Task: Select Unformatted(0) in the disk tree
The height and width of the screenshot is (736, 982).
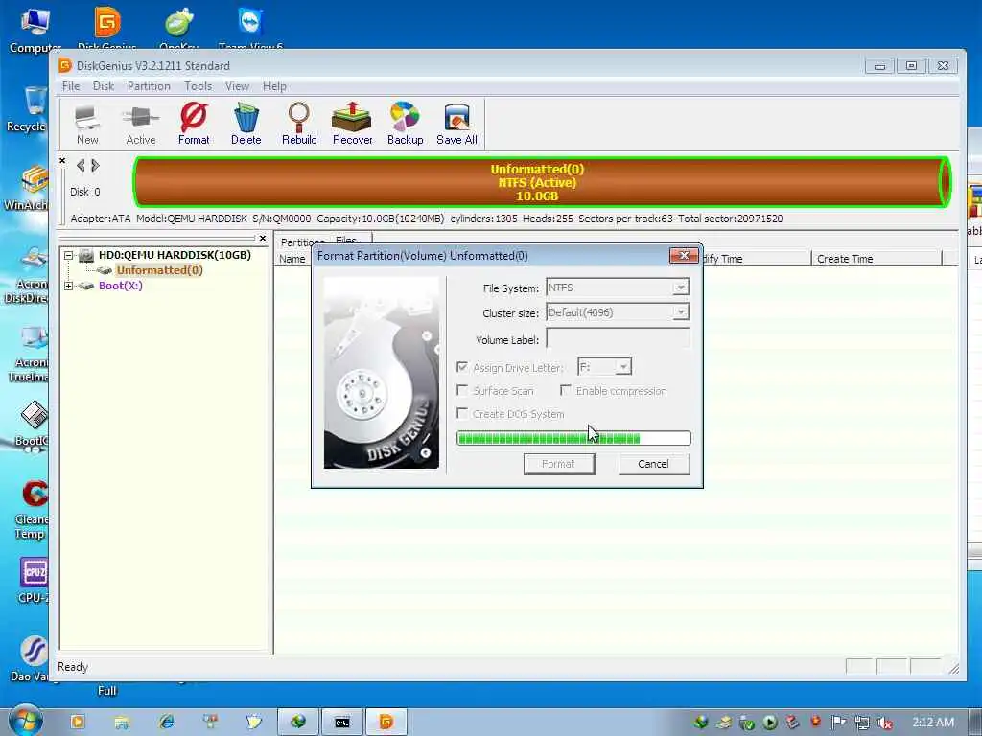Action: coord(160,270)
